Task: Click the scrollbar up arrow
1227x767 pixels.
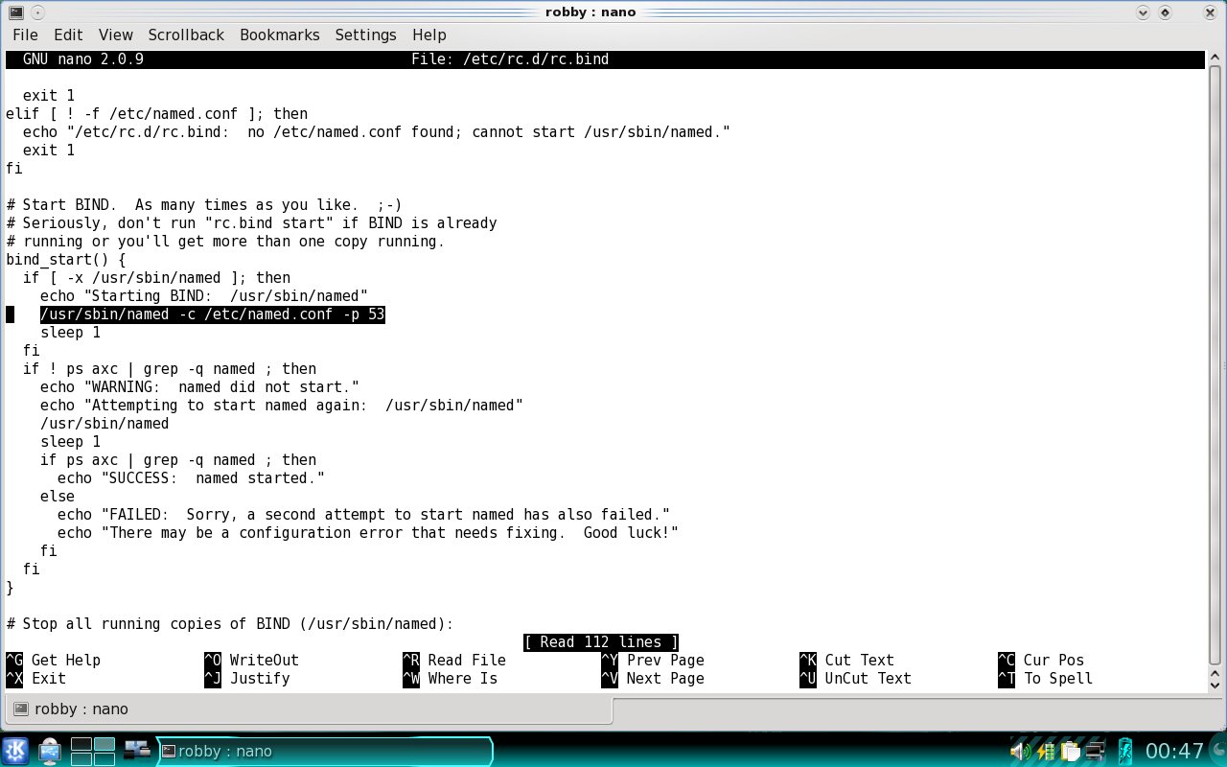Action: click(x=1216, y=58)
